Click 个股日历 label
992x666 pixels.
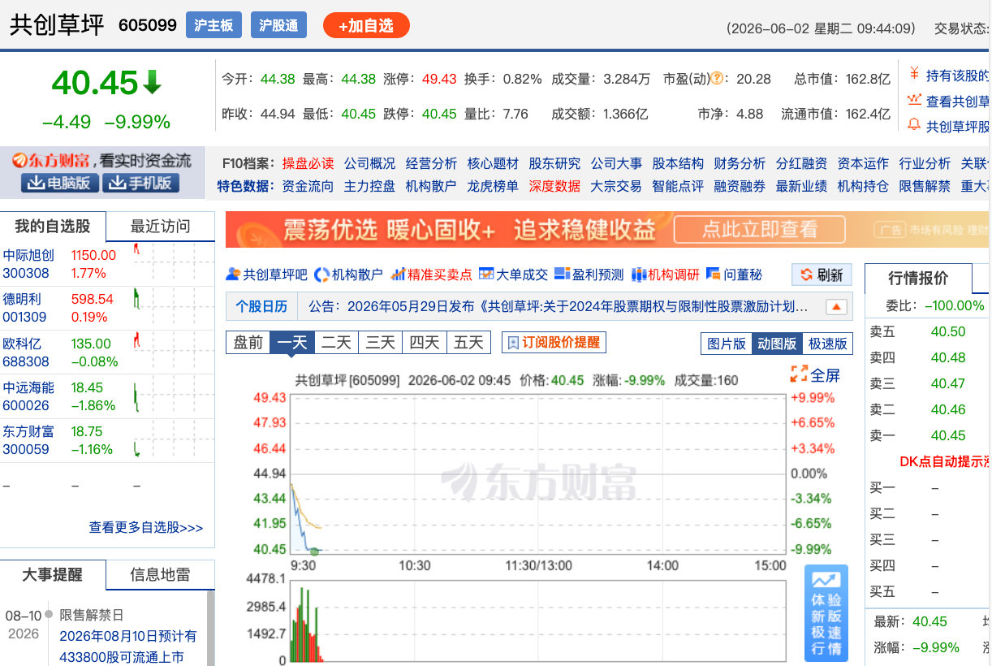[x=261, y=307]
